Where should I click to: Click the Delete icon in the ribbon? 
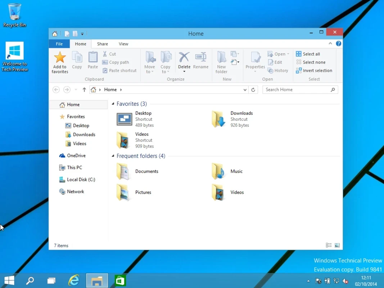[184, 58]
